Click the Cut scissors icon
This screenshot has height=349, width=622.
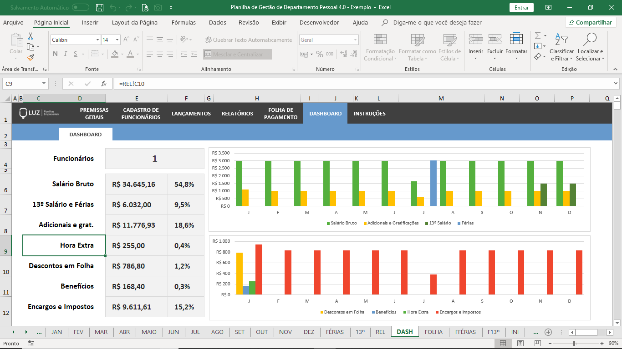coord(31,36)
